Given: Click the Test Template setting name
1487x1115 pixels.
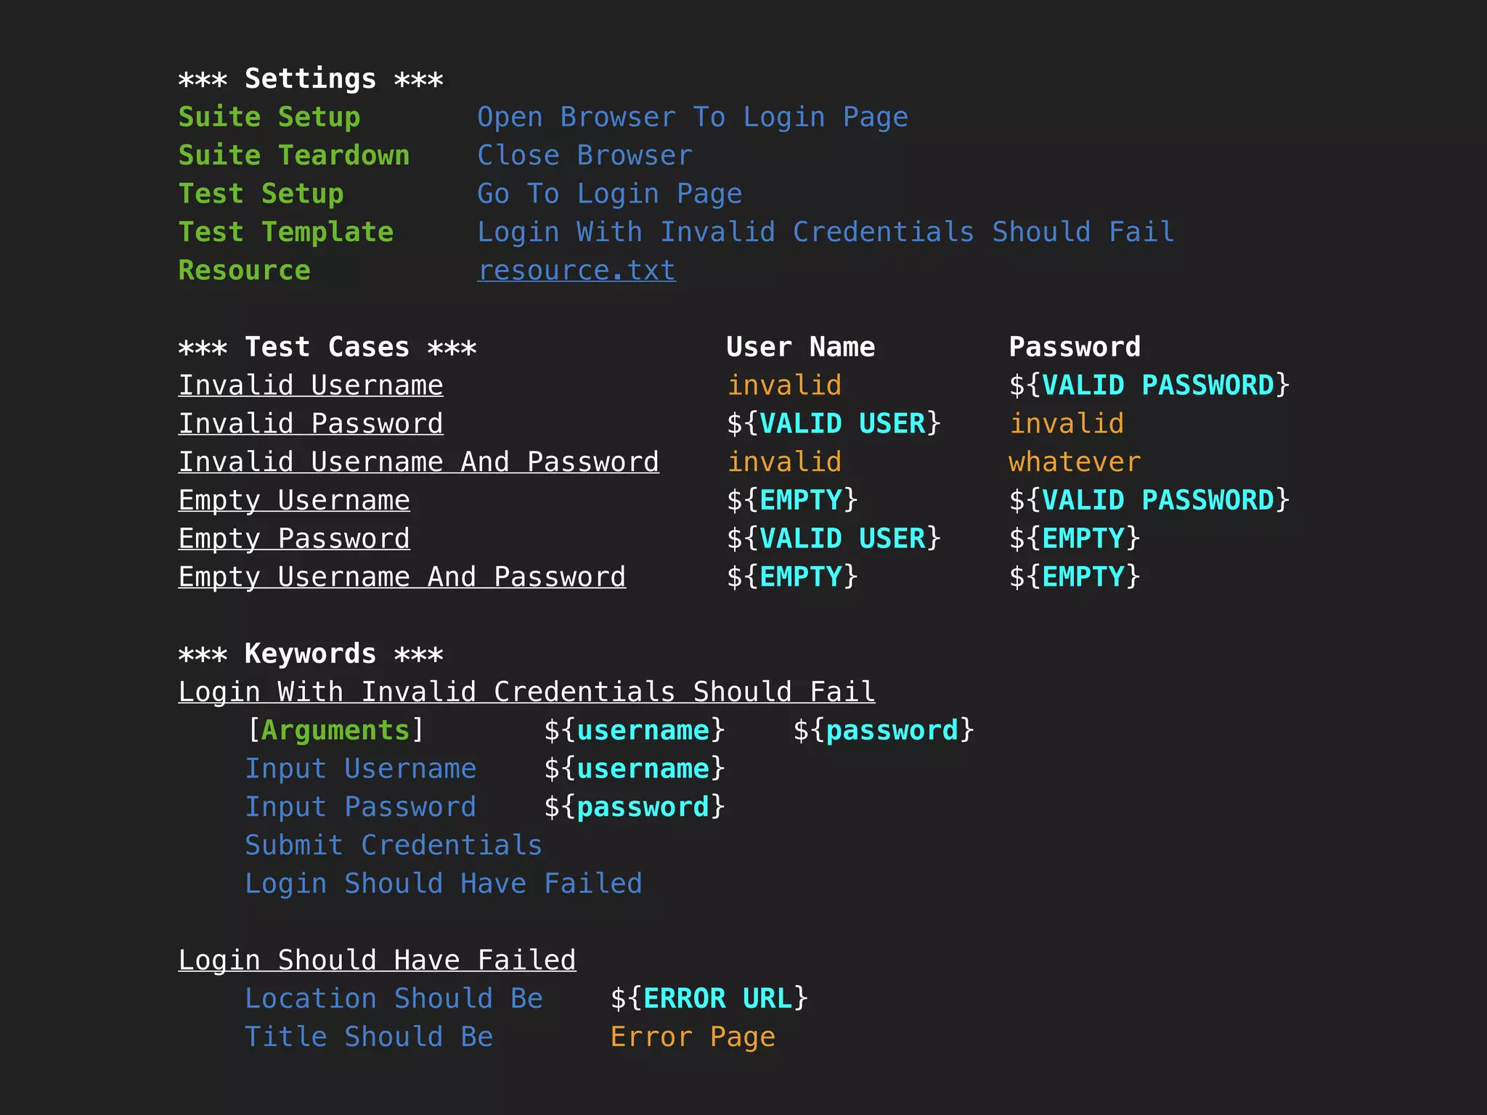Looking at the screenshot, I should [x=286, y=232].
